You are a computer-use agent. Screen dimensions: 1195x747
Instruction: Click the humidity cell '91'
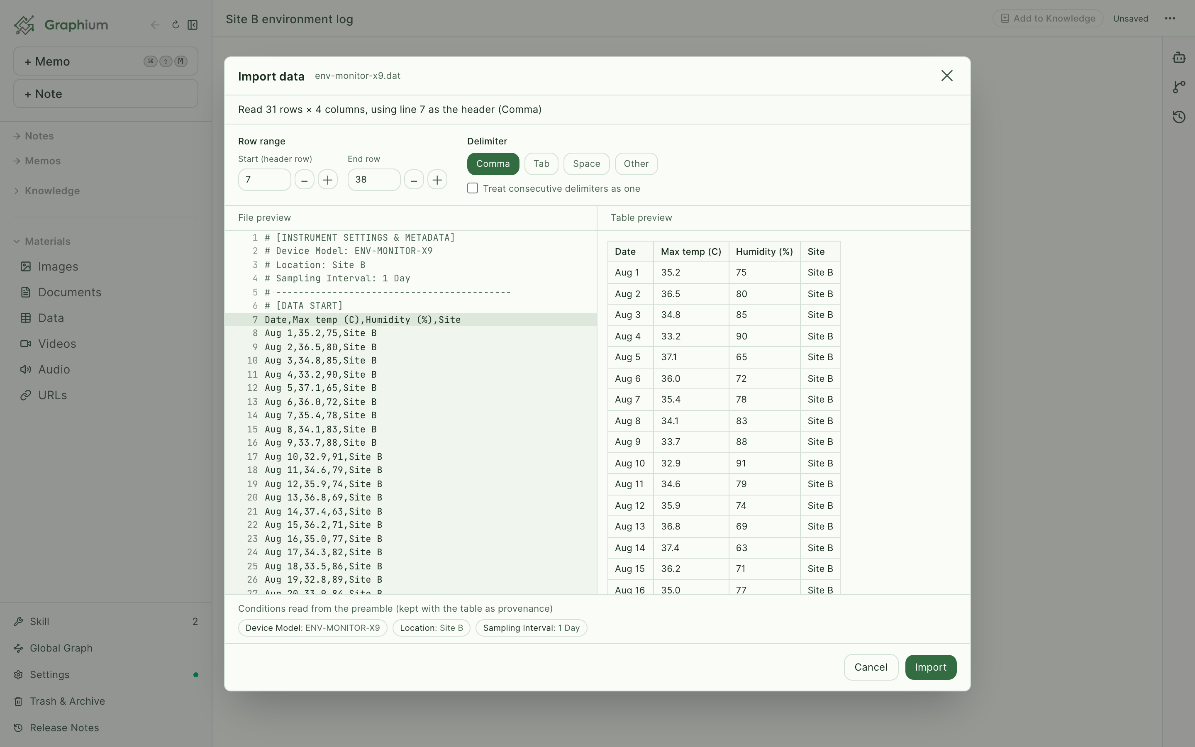764,464
